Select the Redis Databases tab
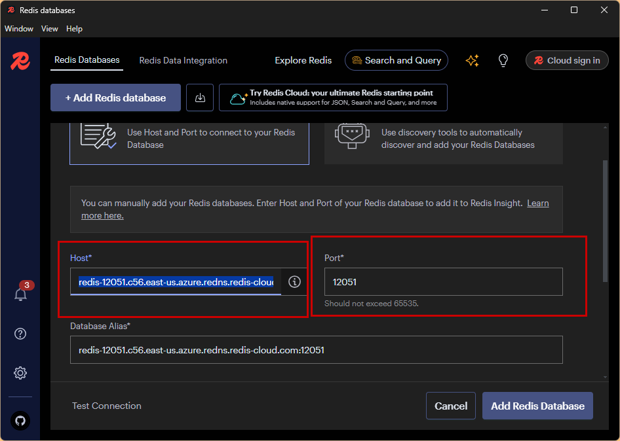The image size is (620, 441). click(x=87, y=60)
